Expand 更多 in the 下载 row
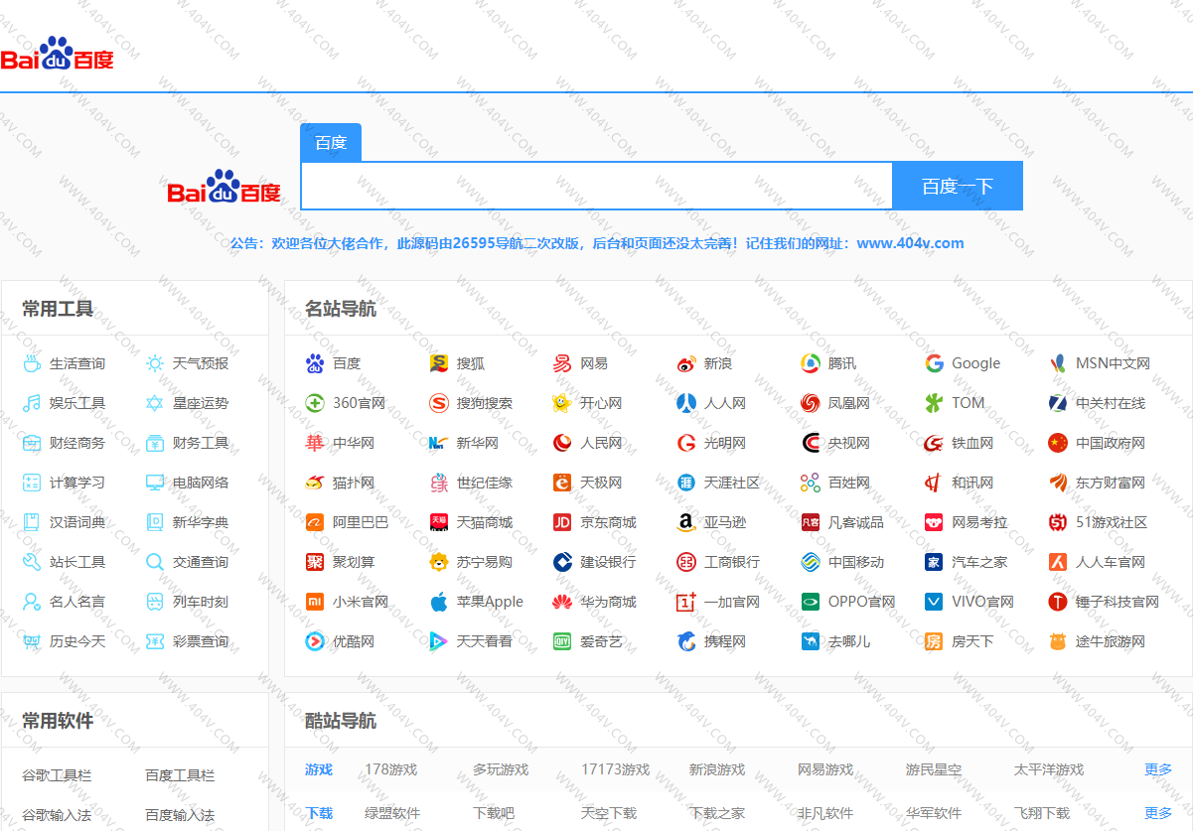Viewport: 1193px width, 831px height. [x=1158, y=813]
